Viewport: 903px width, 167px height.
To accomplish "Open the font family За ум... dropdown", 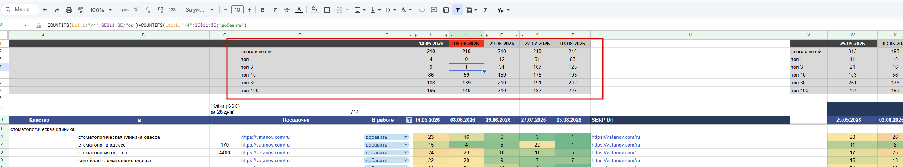I will point(199,10).
